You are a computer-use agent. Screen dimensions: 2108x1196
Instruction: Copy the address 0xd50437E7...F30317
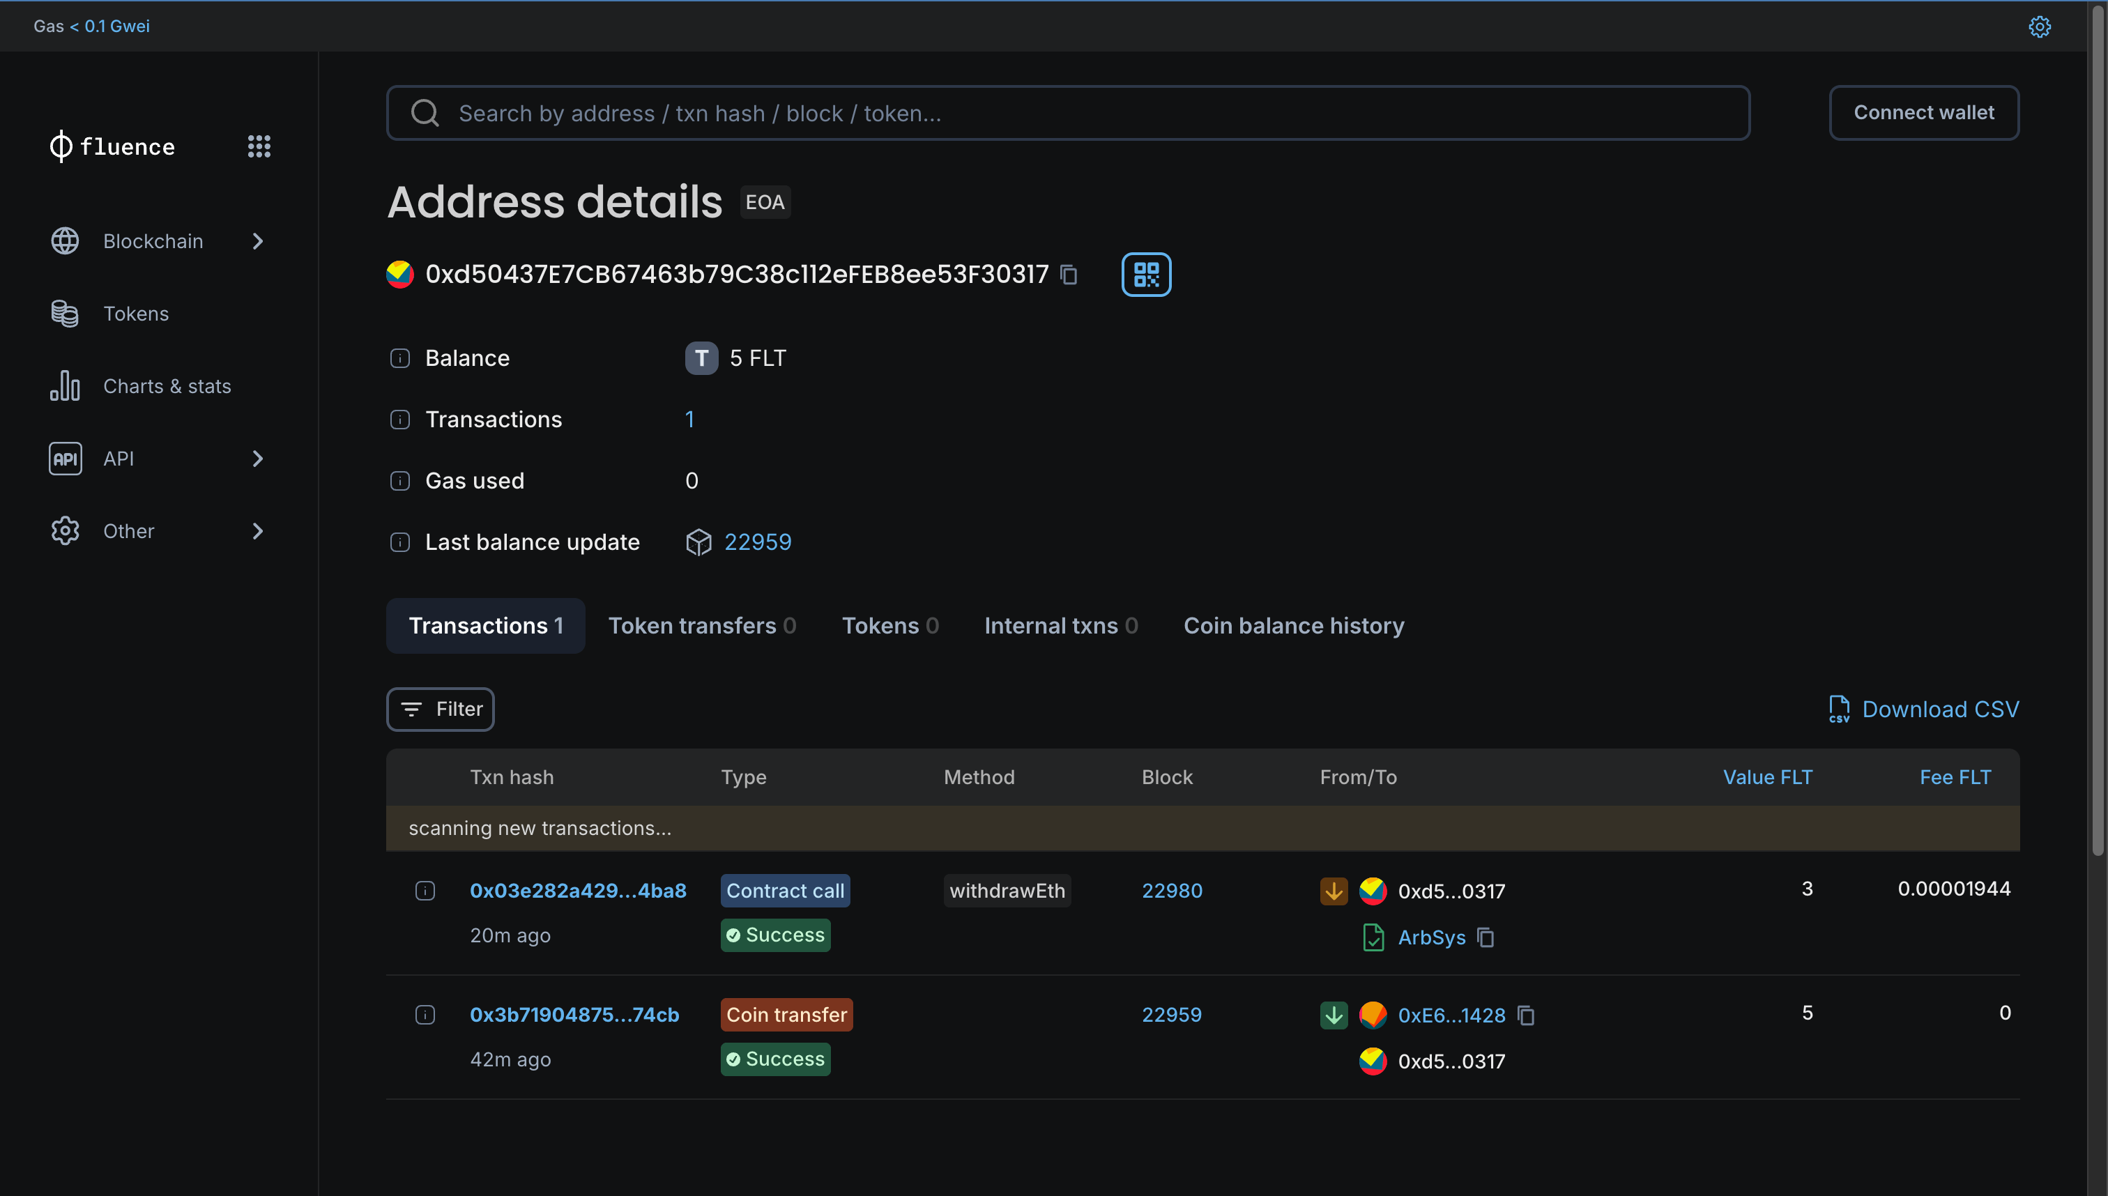click(1068, 275)
